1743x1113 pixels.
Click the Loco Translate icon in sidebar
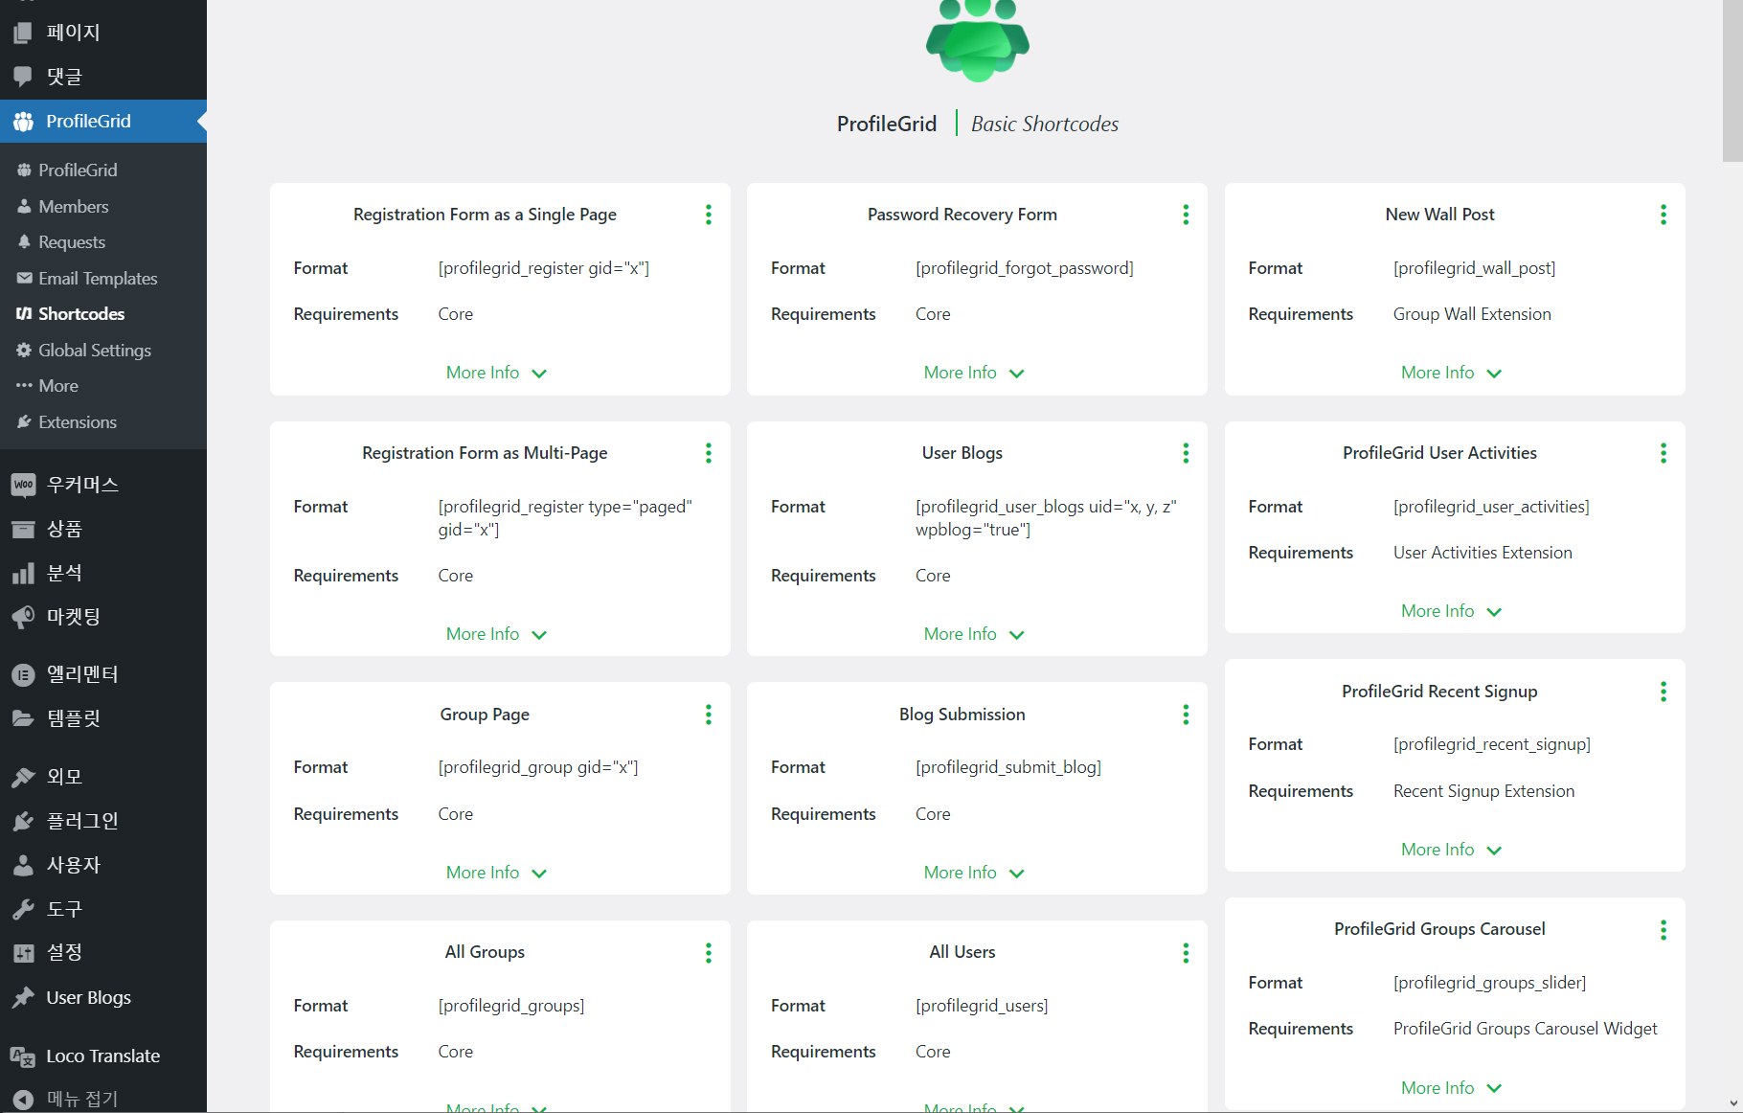23,1056
